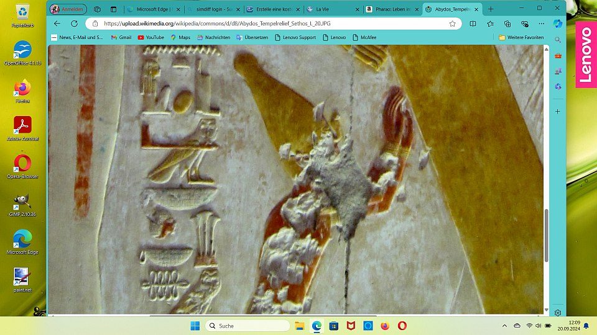The image size is (597, 335).
Task: Open the taskbar volume icon
Action: tap(538, 326)
